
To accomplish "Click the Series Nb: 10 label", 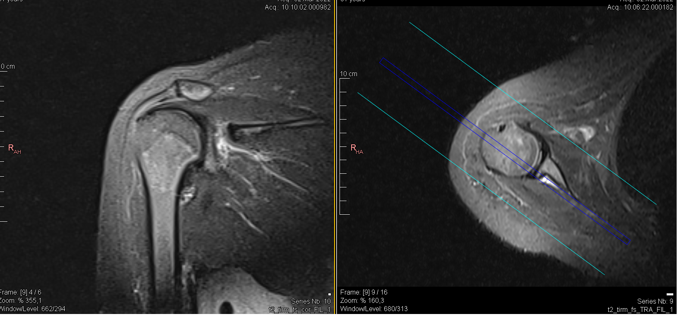I will point(311,301).
